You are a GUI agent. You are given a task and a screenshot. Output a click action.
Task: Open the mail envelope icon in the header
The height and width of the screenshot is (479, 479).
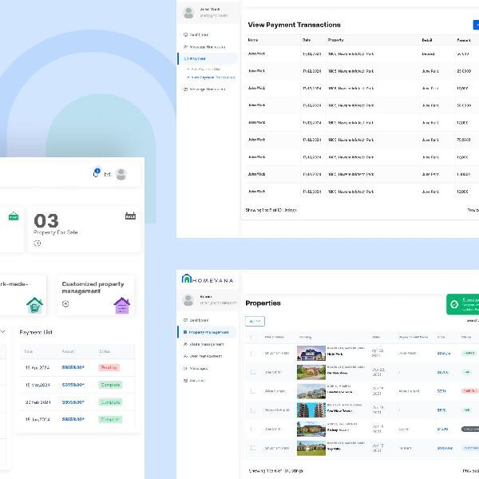(x=108, y=174)
